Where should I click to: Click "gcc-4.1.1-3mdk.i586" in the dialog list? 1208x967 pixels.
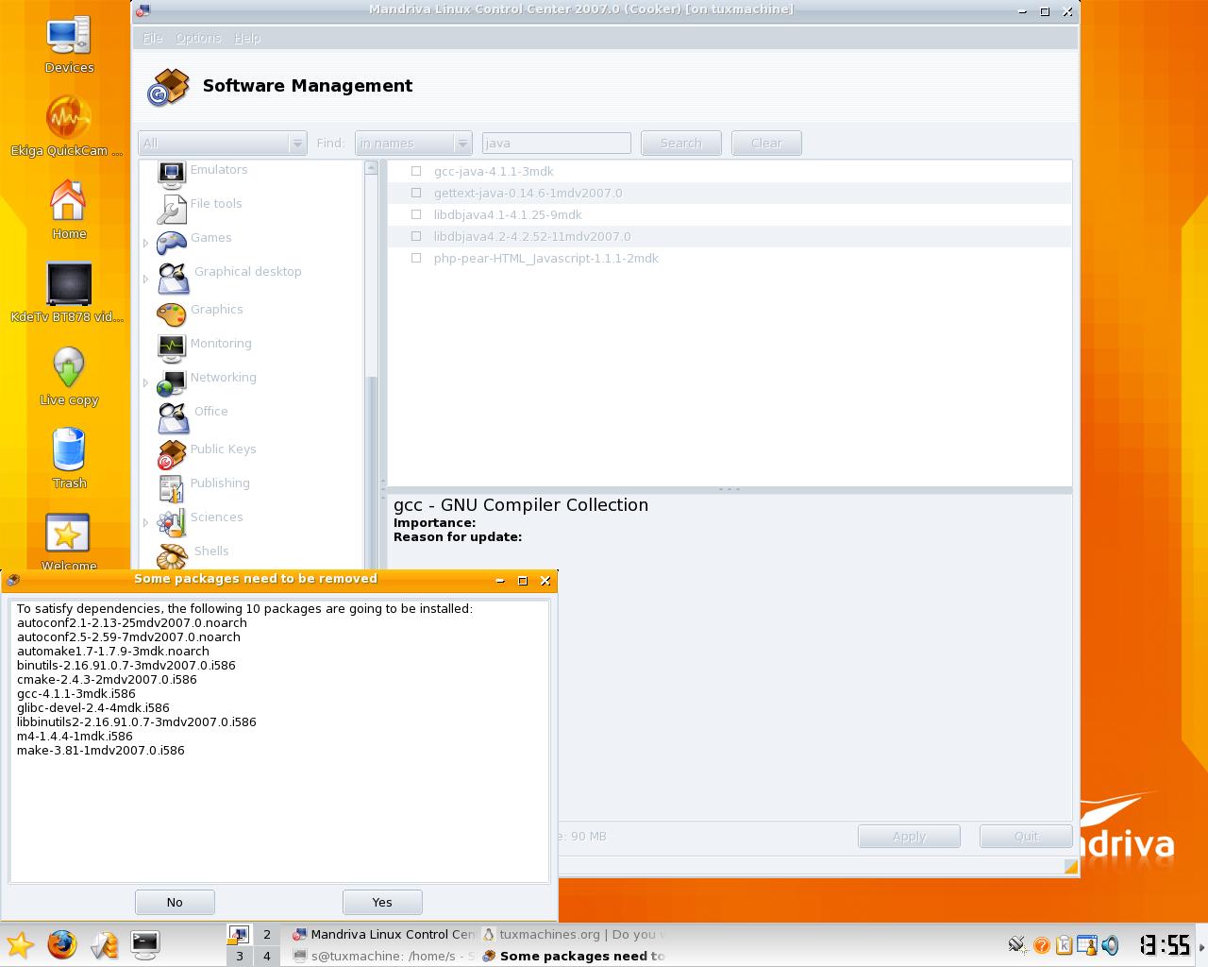(x=76, y=693)
